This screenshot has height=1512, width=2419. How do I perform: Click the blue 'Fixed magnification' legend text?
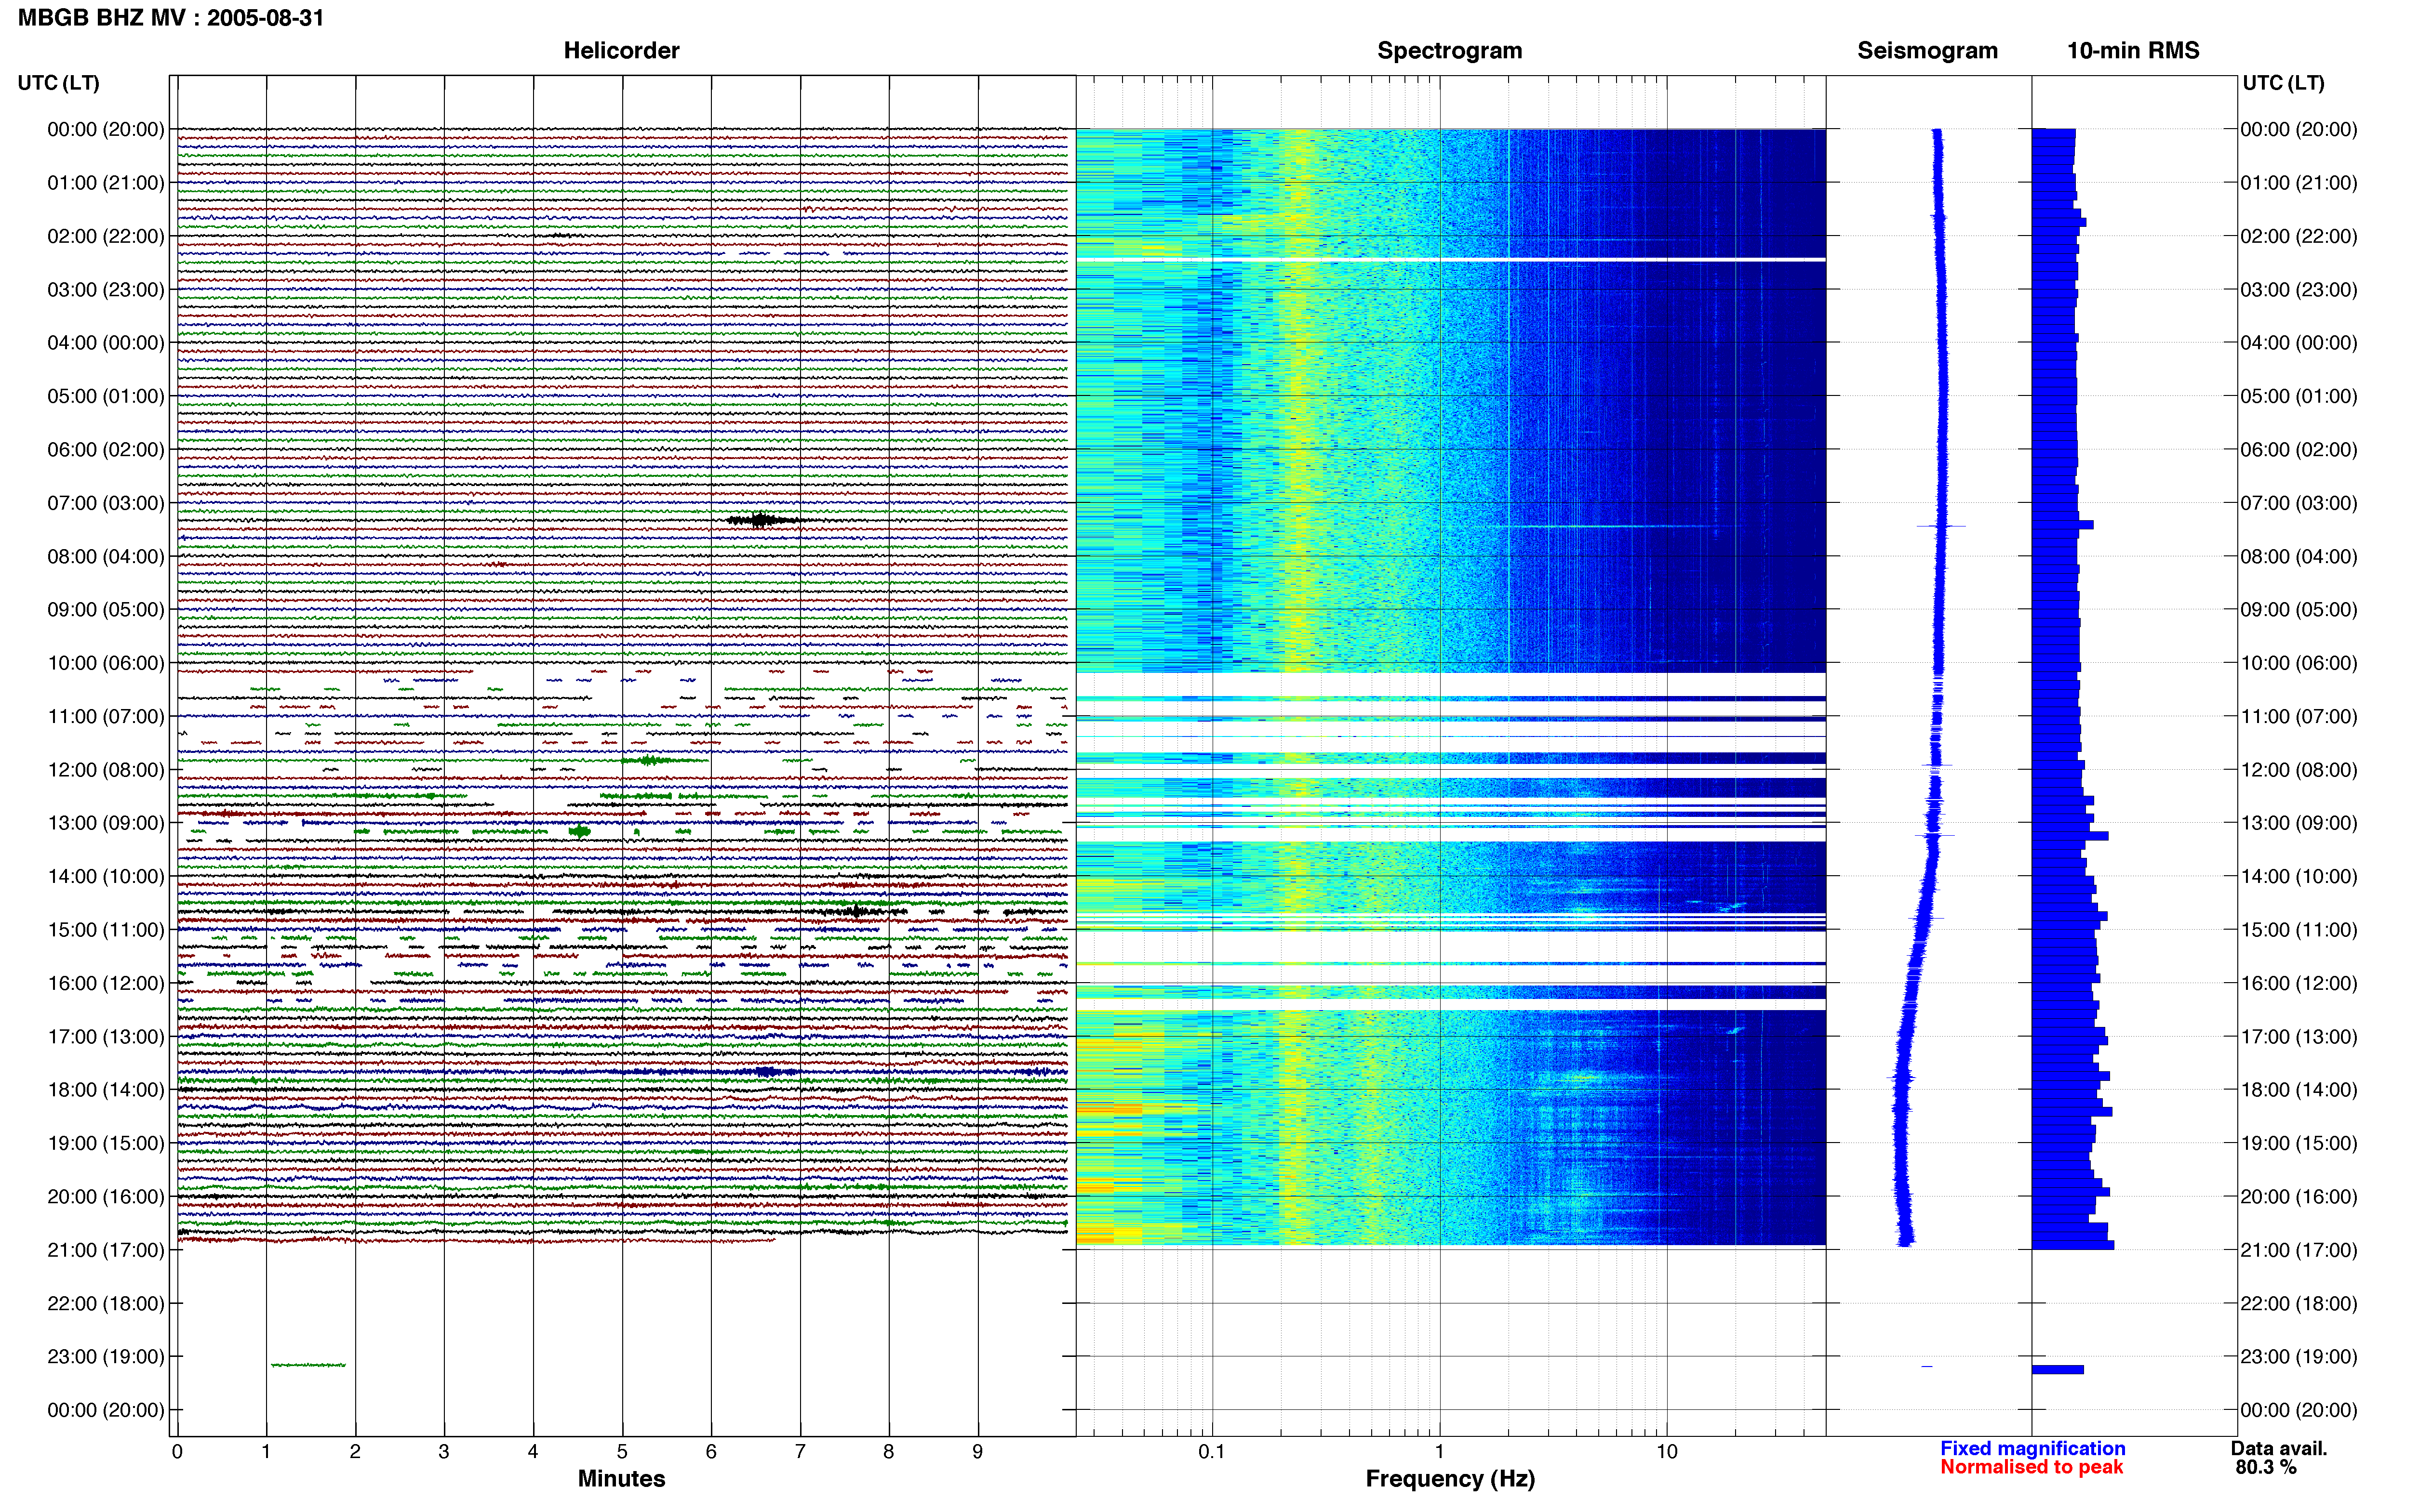coord(2032,1448)
